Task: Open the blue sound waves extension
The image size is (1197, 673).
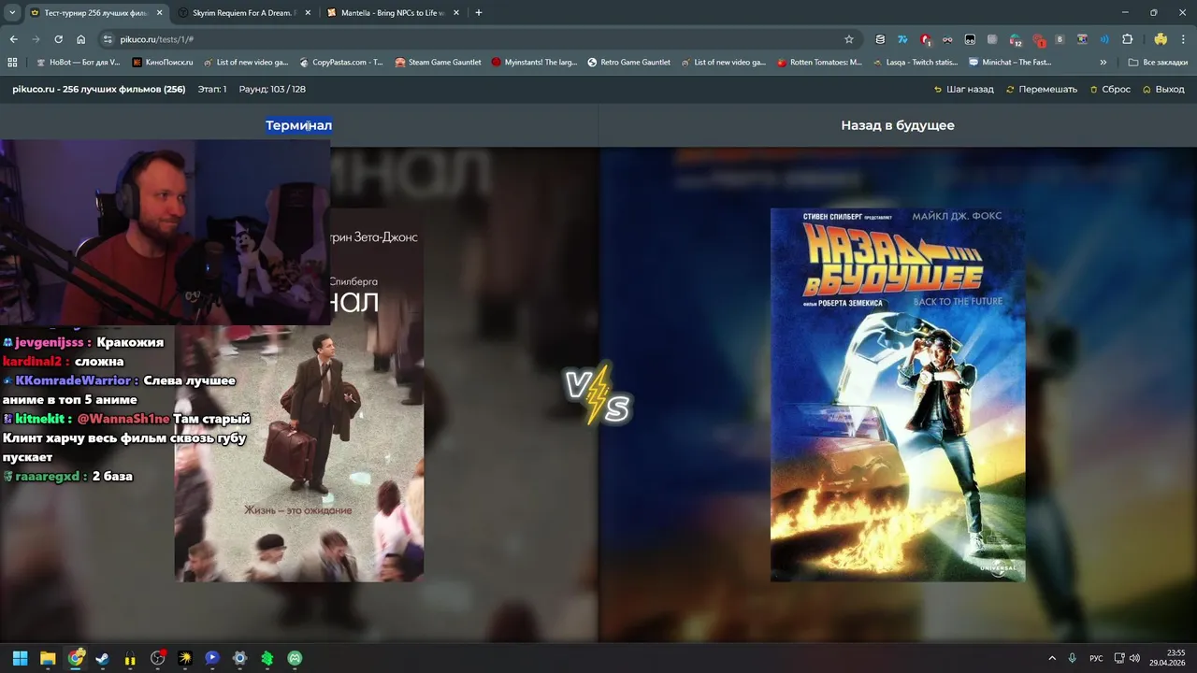Action: click(x=1104, y=39)
